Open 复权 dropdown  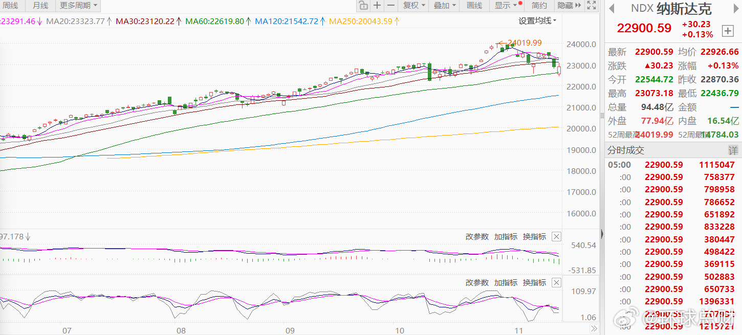tap(414, 6)
